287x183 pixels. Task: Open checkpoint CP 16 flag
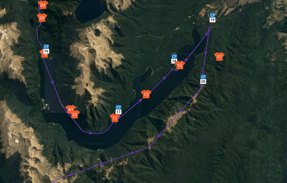pos(46,49)
